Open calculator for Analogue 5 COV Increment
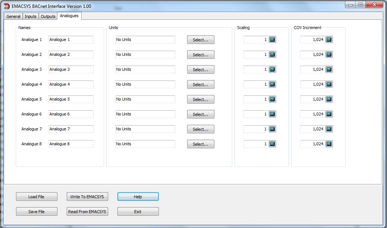Screen dimensions: 387x228 tap(329, 99)
